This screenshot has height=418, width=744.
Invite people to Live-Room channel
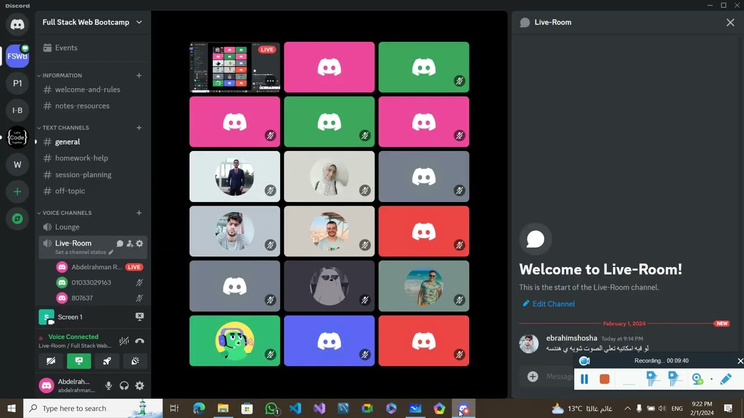(x=130, y=244)
